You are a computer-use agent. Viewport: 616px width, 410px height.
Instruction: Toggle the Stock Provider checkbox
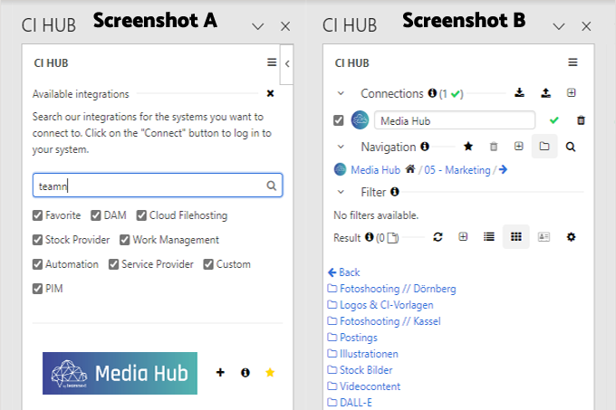point(38,240)
